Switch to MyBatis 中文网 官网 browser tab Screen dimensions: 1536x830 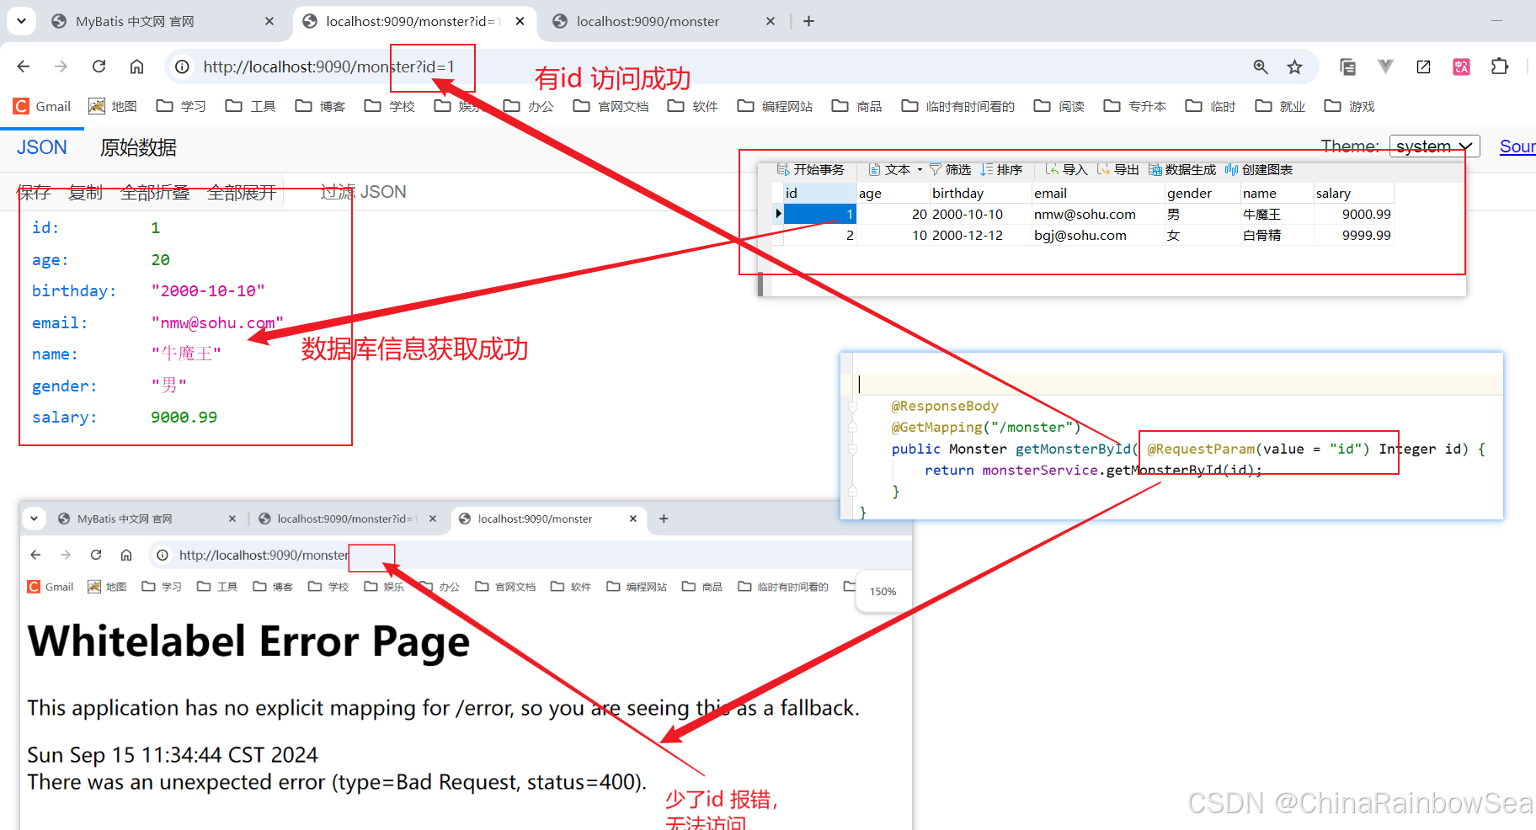click(135, 21)
